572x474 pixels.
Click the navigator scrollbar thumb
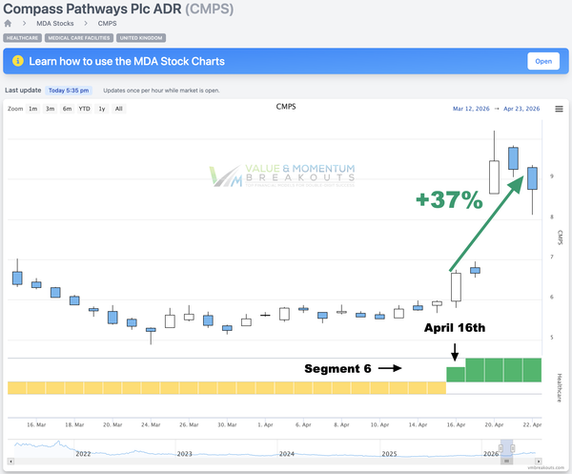(507, 462)
